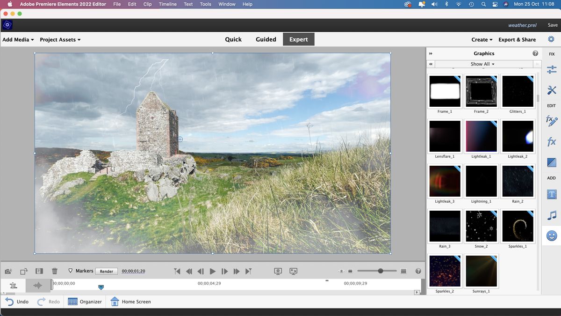561x316 pixels.
Task: Open Export & Share
Action: [517, 40]
